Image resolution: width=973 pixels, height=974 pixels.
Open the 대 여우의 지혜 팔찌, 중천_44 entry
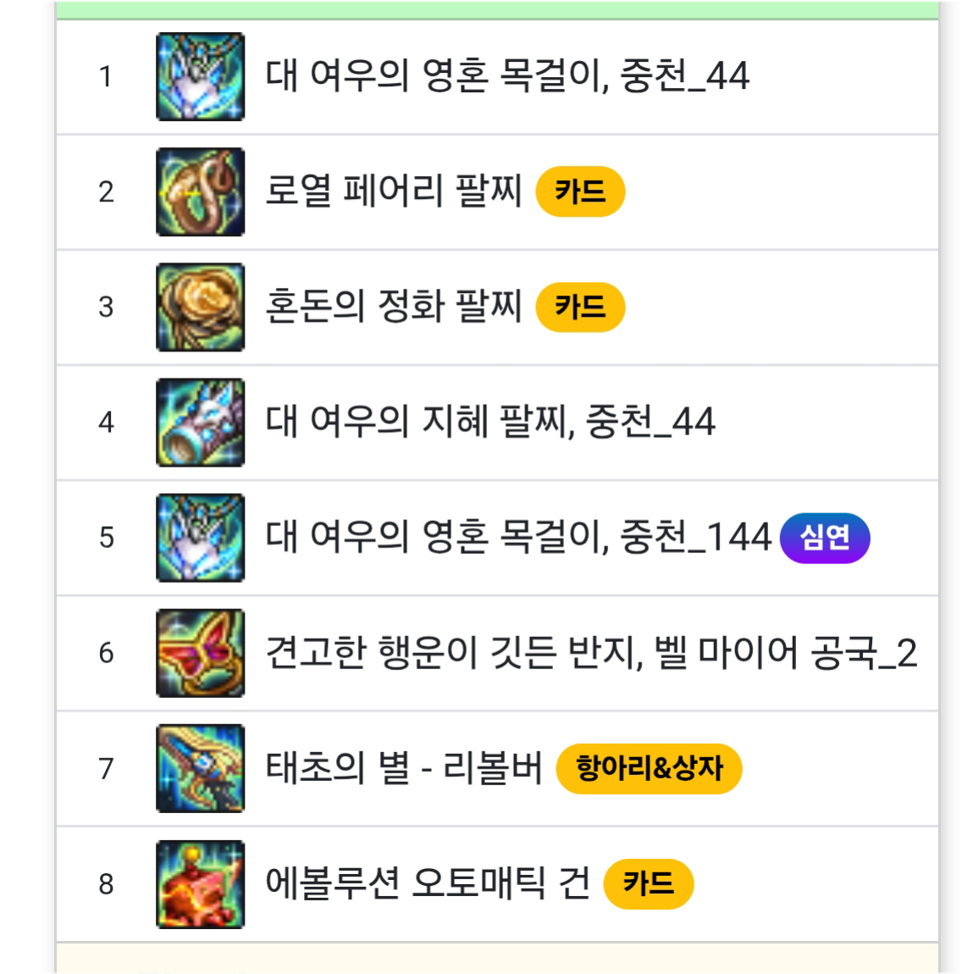[490, 423]
